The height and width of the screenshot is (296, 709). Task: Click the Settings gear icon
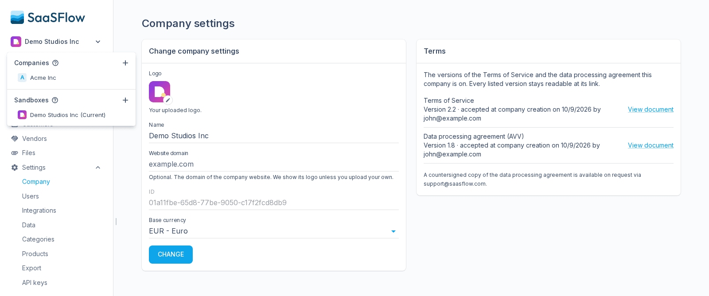pyautogui.click(x=15, y=167)
